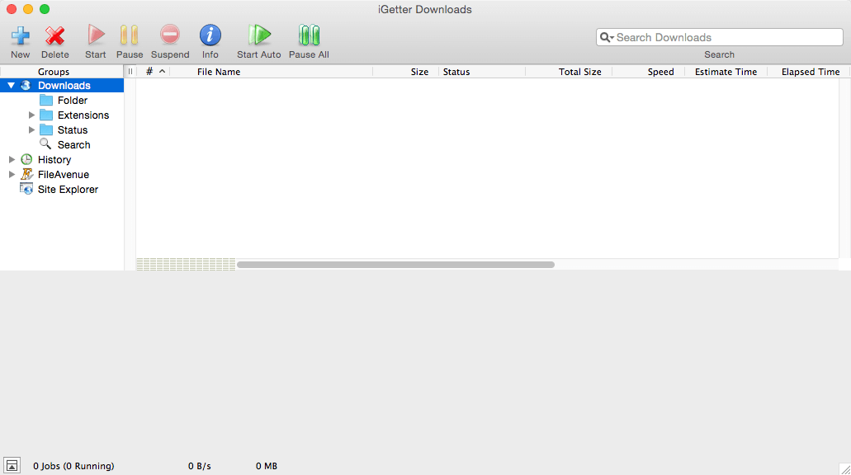This screenshot has width=851, height=475.
Task: Click the Folder item's blue folder icon
Action: tap(46, 101)
